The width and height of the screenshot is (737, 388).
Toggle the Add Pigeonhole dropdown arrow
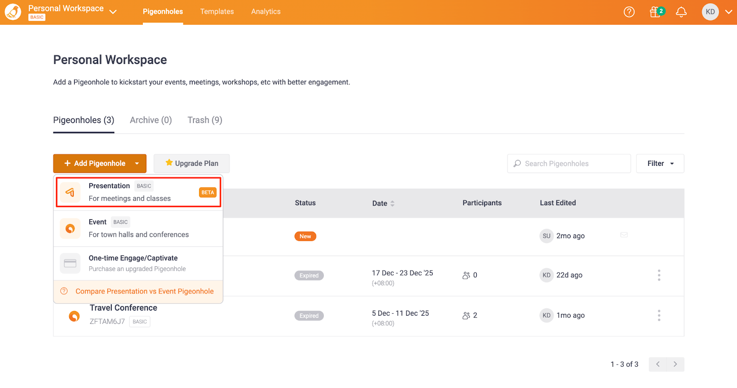(137, 164)
